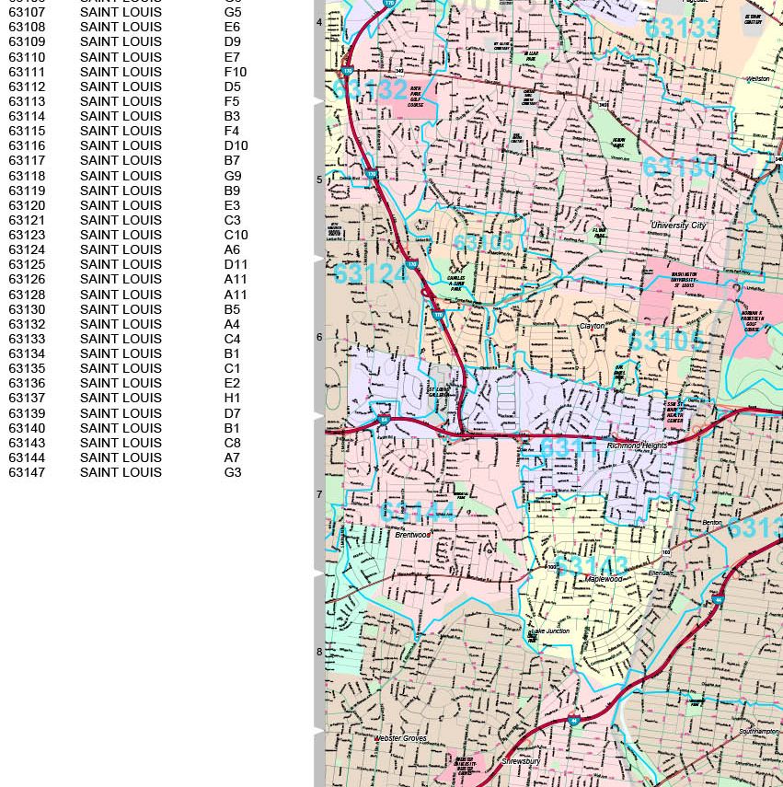Select the 63143 zip label over Maplewood
Screen dimensions: 783x787
tap(591, 566)
